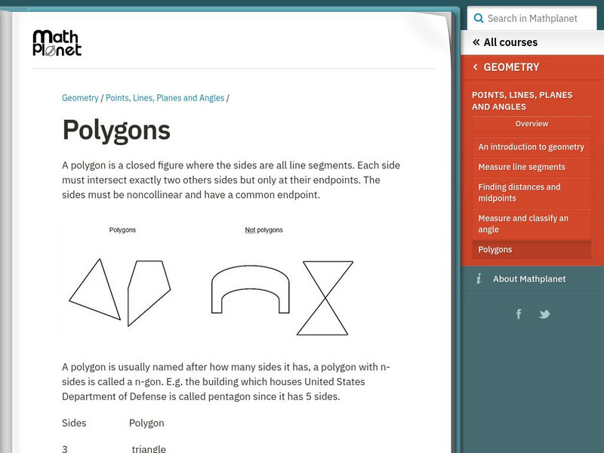
Task: Open Finding distances and midpoints lesson
Action: [x=532, y=193]
